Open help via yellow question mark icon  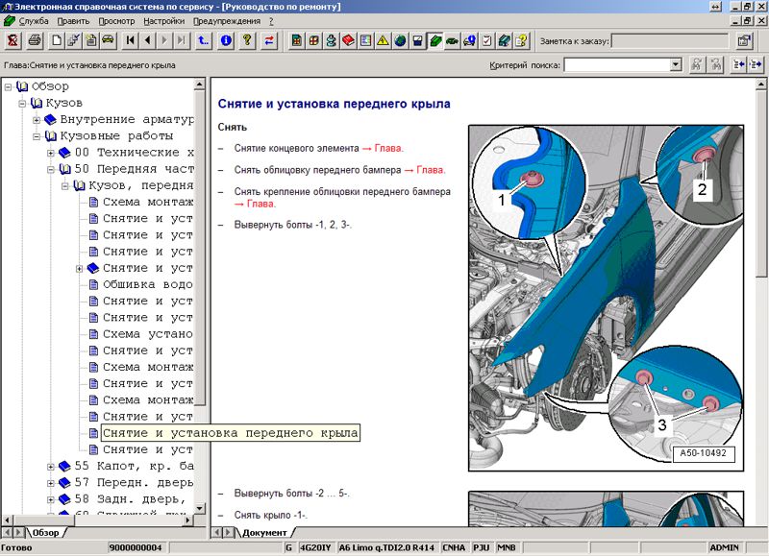click(247, 40)
